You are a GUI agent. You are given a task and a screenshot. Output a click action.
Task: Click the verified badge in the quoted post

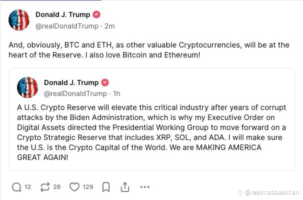pos(105,82)
